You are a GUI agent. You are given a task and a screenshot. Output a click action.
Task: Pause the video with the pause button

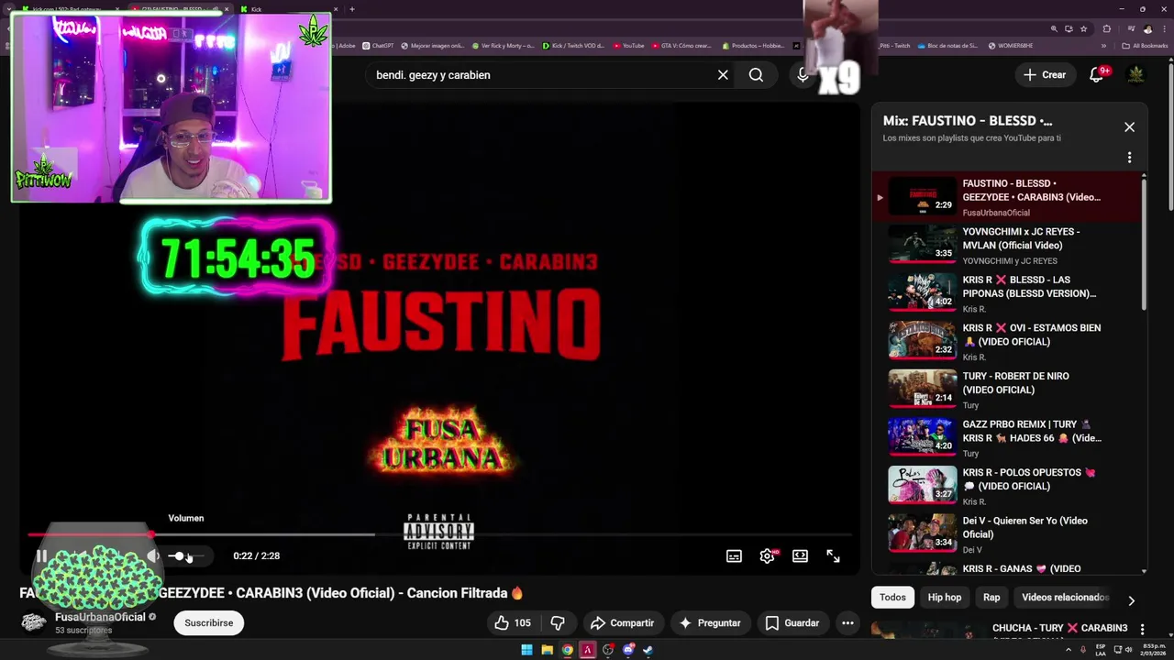[x=41, y=555]
